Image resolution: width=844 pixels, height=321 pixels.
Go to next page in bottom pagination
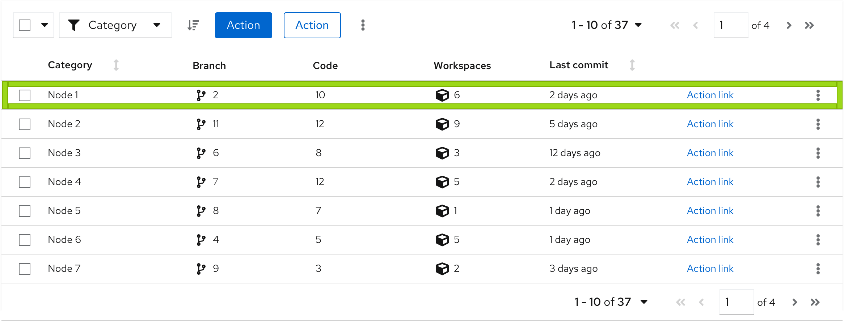(795, 302)
